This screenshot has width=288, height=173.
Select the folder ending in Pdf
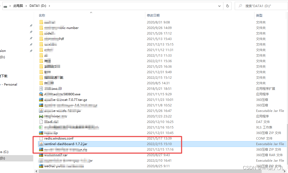pos(54,39)
